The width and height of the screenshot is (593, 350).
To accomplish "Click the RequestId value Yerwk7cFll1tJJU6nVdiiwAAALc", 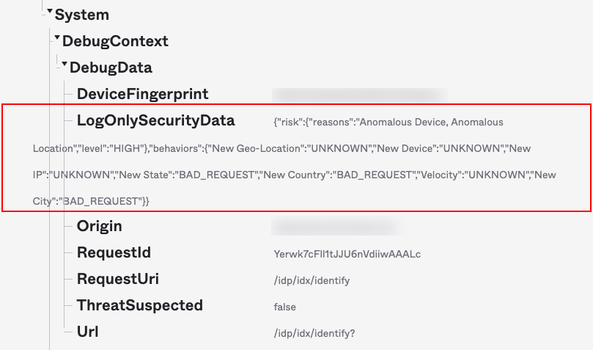I will pos(347,254).
